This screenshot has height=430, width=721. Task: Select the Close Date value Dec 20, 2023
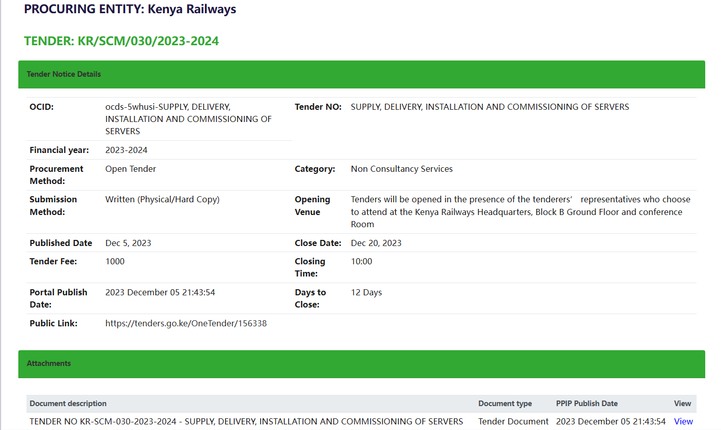376,243
